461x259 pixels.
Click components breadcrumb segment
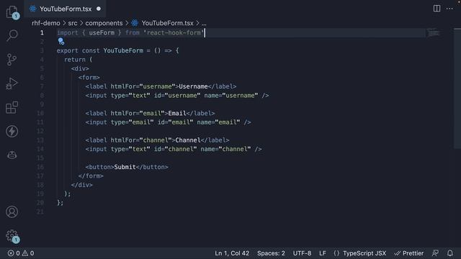pos(104,23)
